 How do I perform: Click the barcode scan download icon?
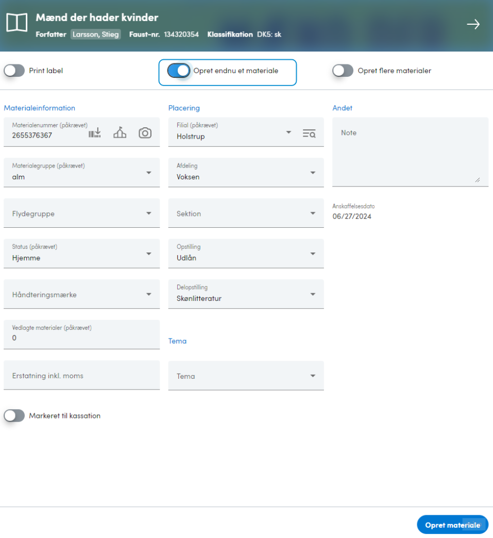click(x=95, y=133)
